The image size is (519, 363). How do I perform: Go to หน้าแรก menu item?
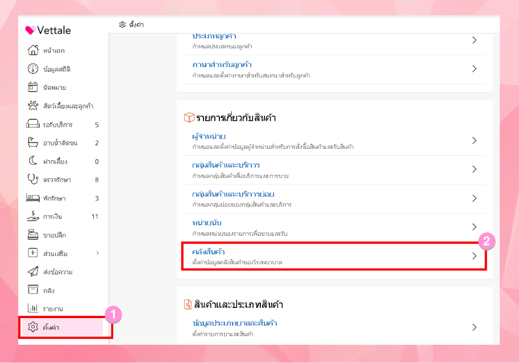62,51
